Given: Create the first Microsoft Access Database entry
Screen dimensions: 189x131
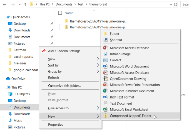Looking at the screenshot, I should [x=141, y=48].
